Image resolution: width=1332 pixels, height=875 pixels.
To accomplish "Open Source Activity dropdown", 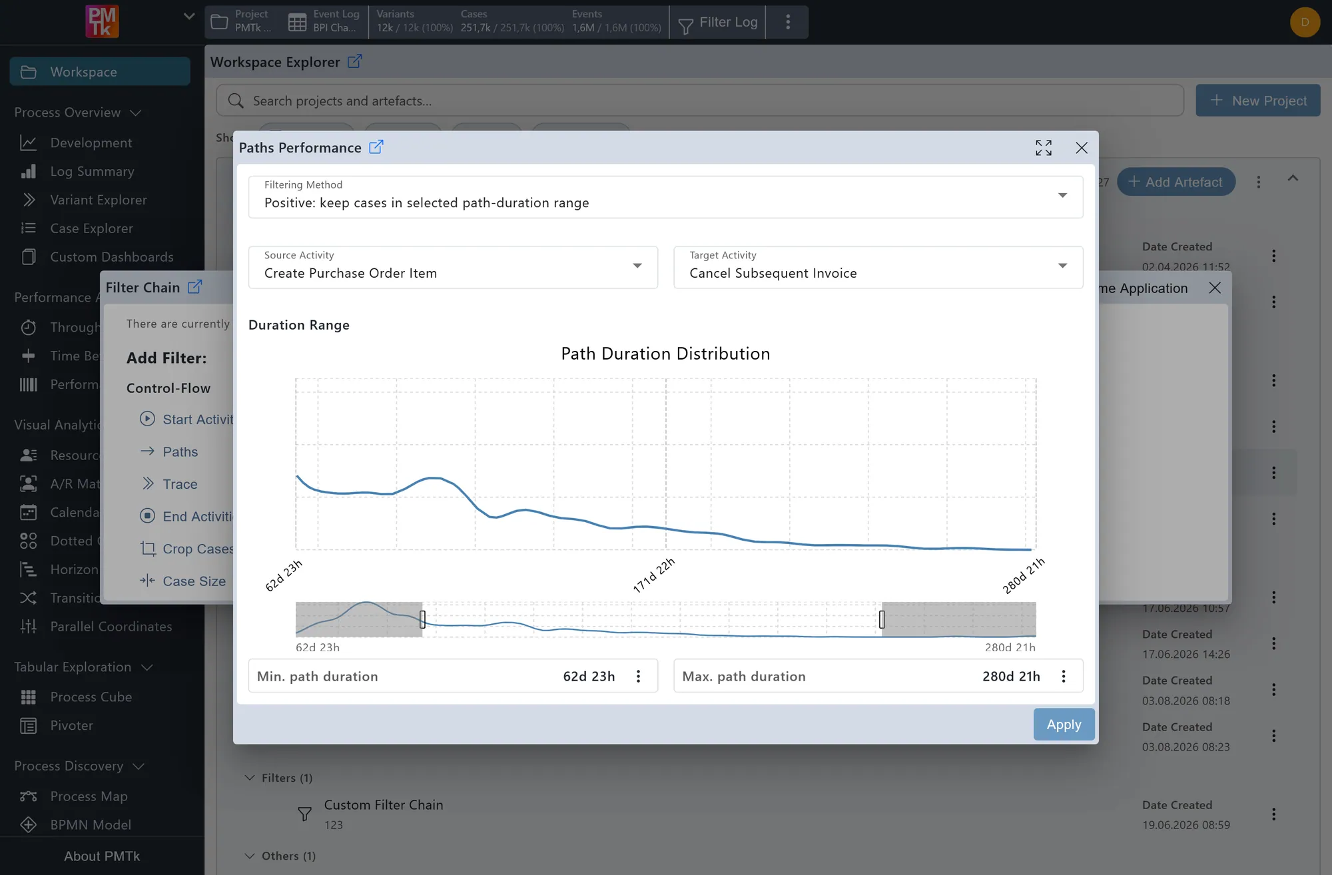I will 453,267.
